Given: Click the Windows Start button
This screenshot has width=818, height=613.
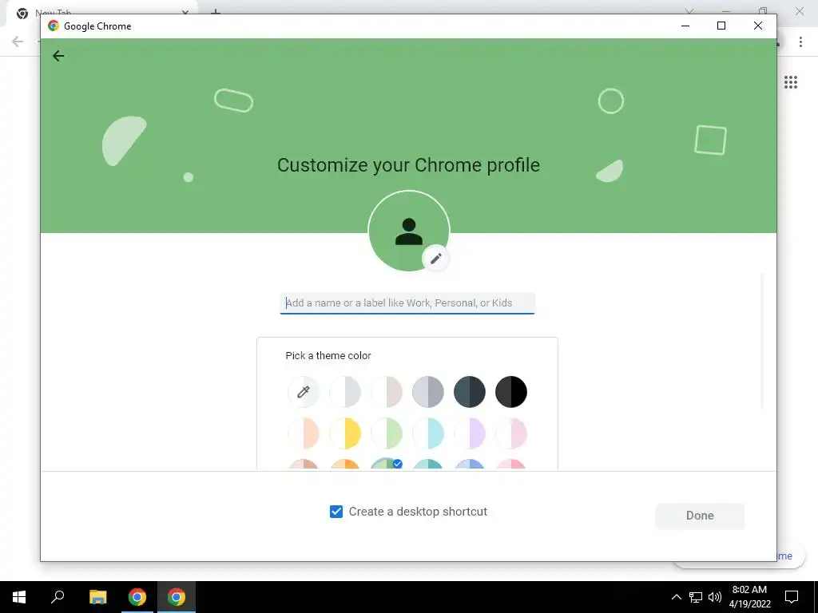Looking at the screenshot, I should [19, 597].
